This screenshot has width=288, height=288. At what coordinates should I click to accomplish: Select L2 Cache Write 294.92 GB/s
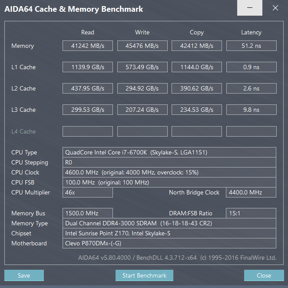(x=142, y=88)
